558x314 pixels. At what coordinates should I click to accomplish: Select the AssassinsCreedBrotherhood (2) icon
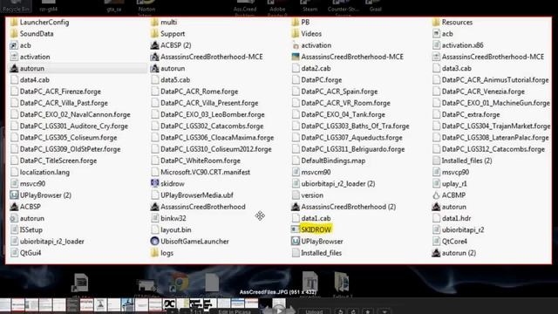coord(296,207)
